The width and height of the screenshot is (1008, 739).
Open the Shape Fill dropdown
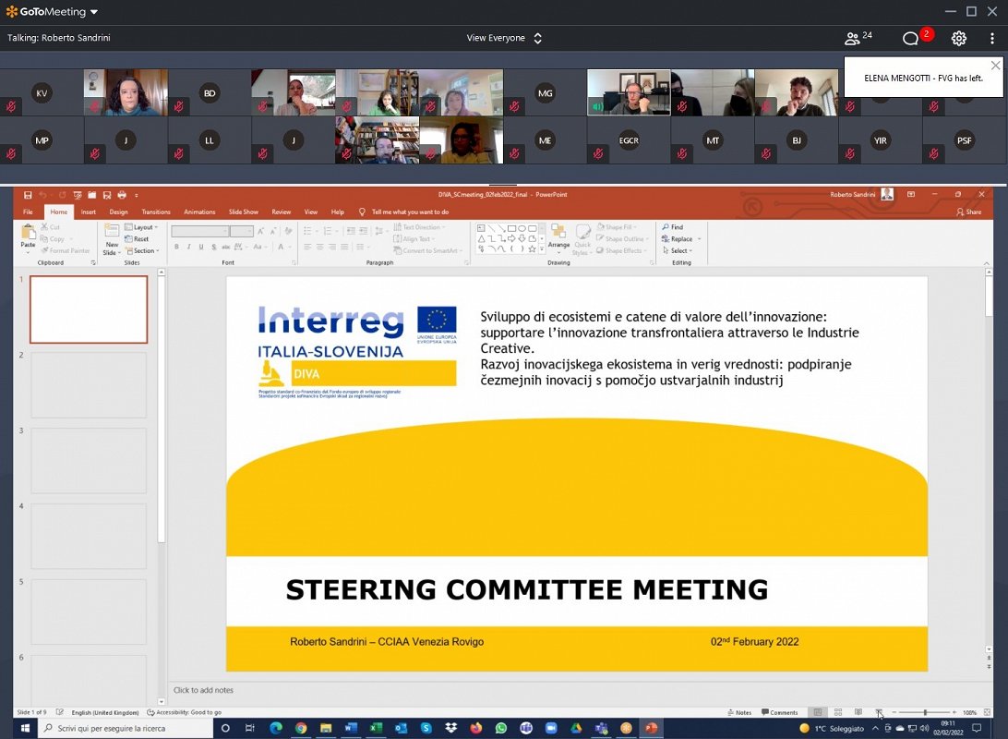[616, 227]
